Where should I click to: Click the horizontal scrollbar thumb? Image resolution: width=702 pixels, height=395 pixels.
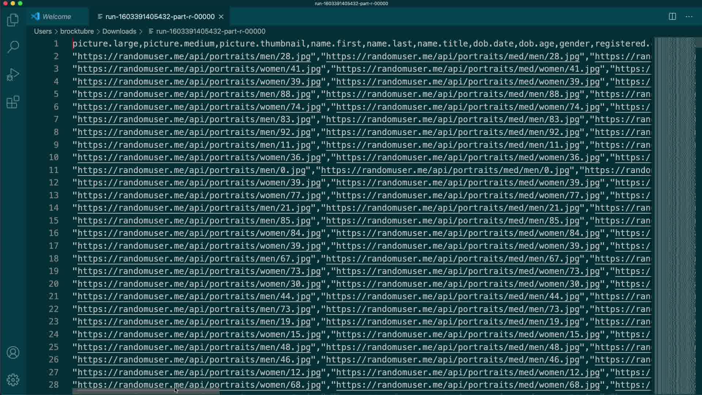pyautogui.click(x=146, y=391)
